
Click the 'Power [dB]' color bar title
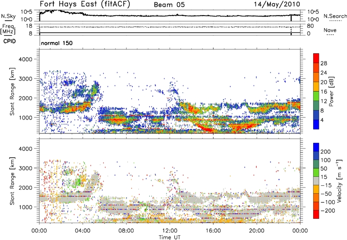coord(331,91)
